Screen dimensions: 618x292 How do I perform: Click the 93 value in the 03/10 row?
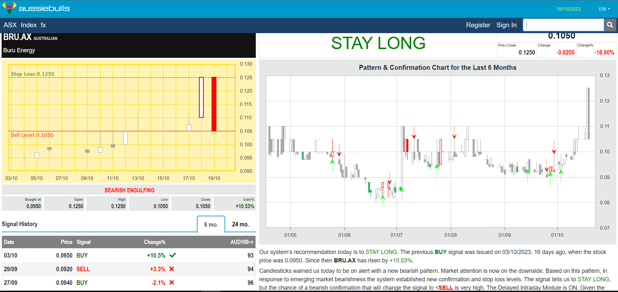251,256
